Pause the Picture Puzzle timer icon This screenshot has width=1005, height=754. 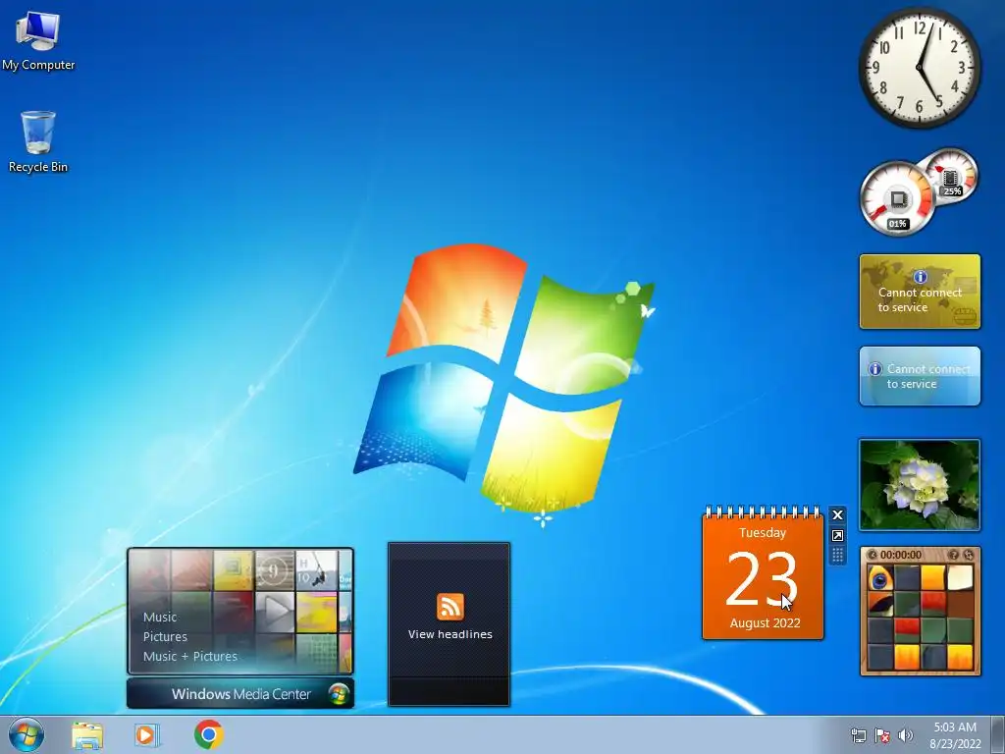coord(872,555)
